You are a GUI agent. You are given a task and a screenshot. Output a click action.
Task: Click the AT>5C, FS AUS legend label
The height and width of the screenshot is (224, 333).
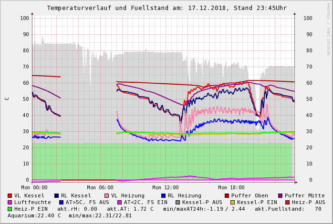[x=87, y=203]
